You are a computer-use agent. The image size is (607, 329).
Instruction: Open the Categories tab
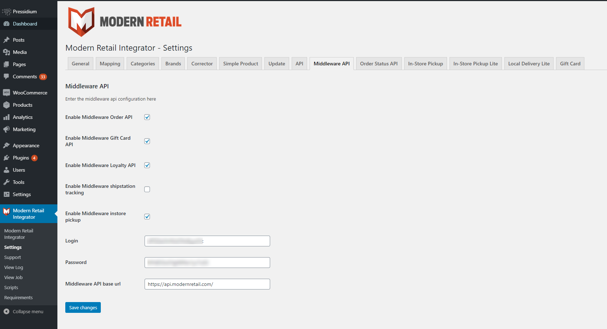(x=143, y=64)
